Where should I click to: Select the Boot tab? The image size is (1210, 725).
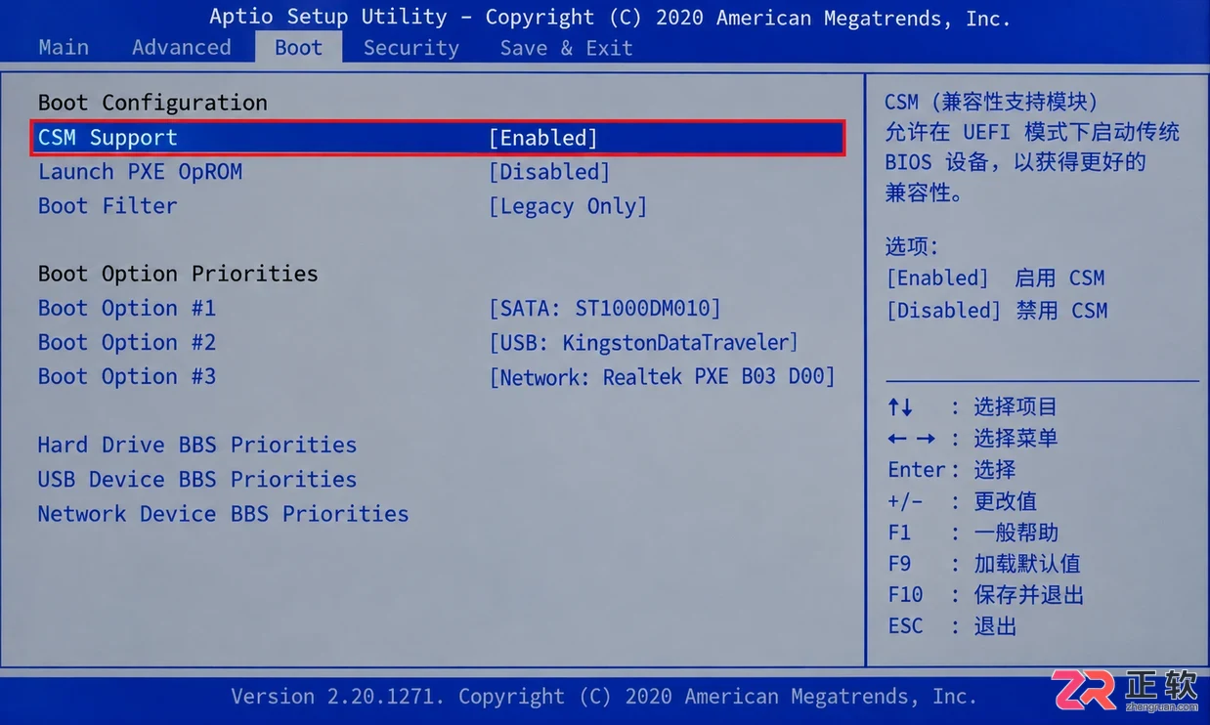click(299, 47)
